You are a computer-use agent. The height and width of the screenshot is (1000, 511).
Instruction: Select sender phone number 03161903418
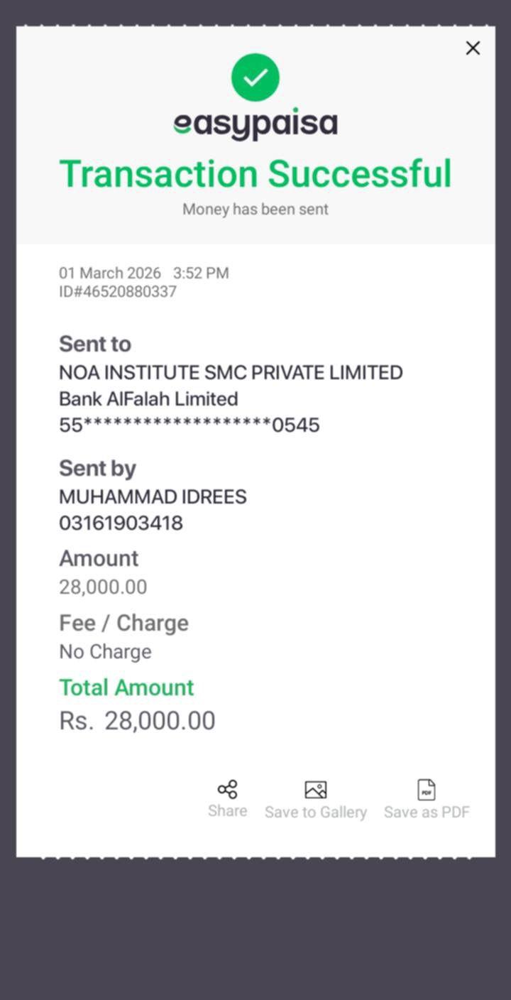[x=121, y=523]
